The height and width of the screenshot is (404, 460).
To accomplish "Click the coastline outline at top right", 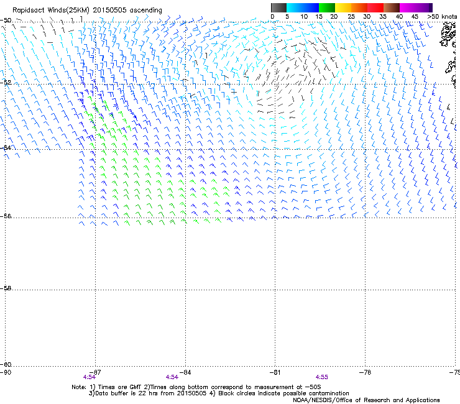I will (448, 35).
